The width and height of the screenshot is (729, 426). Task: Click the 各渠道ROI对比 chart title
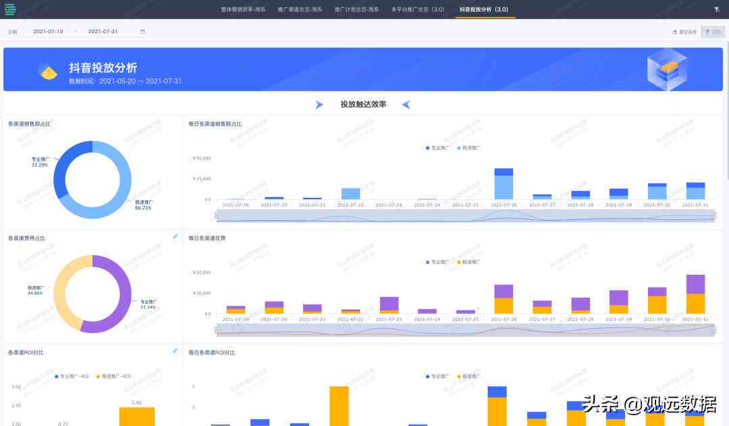[x=26, y=352]
